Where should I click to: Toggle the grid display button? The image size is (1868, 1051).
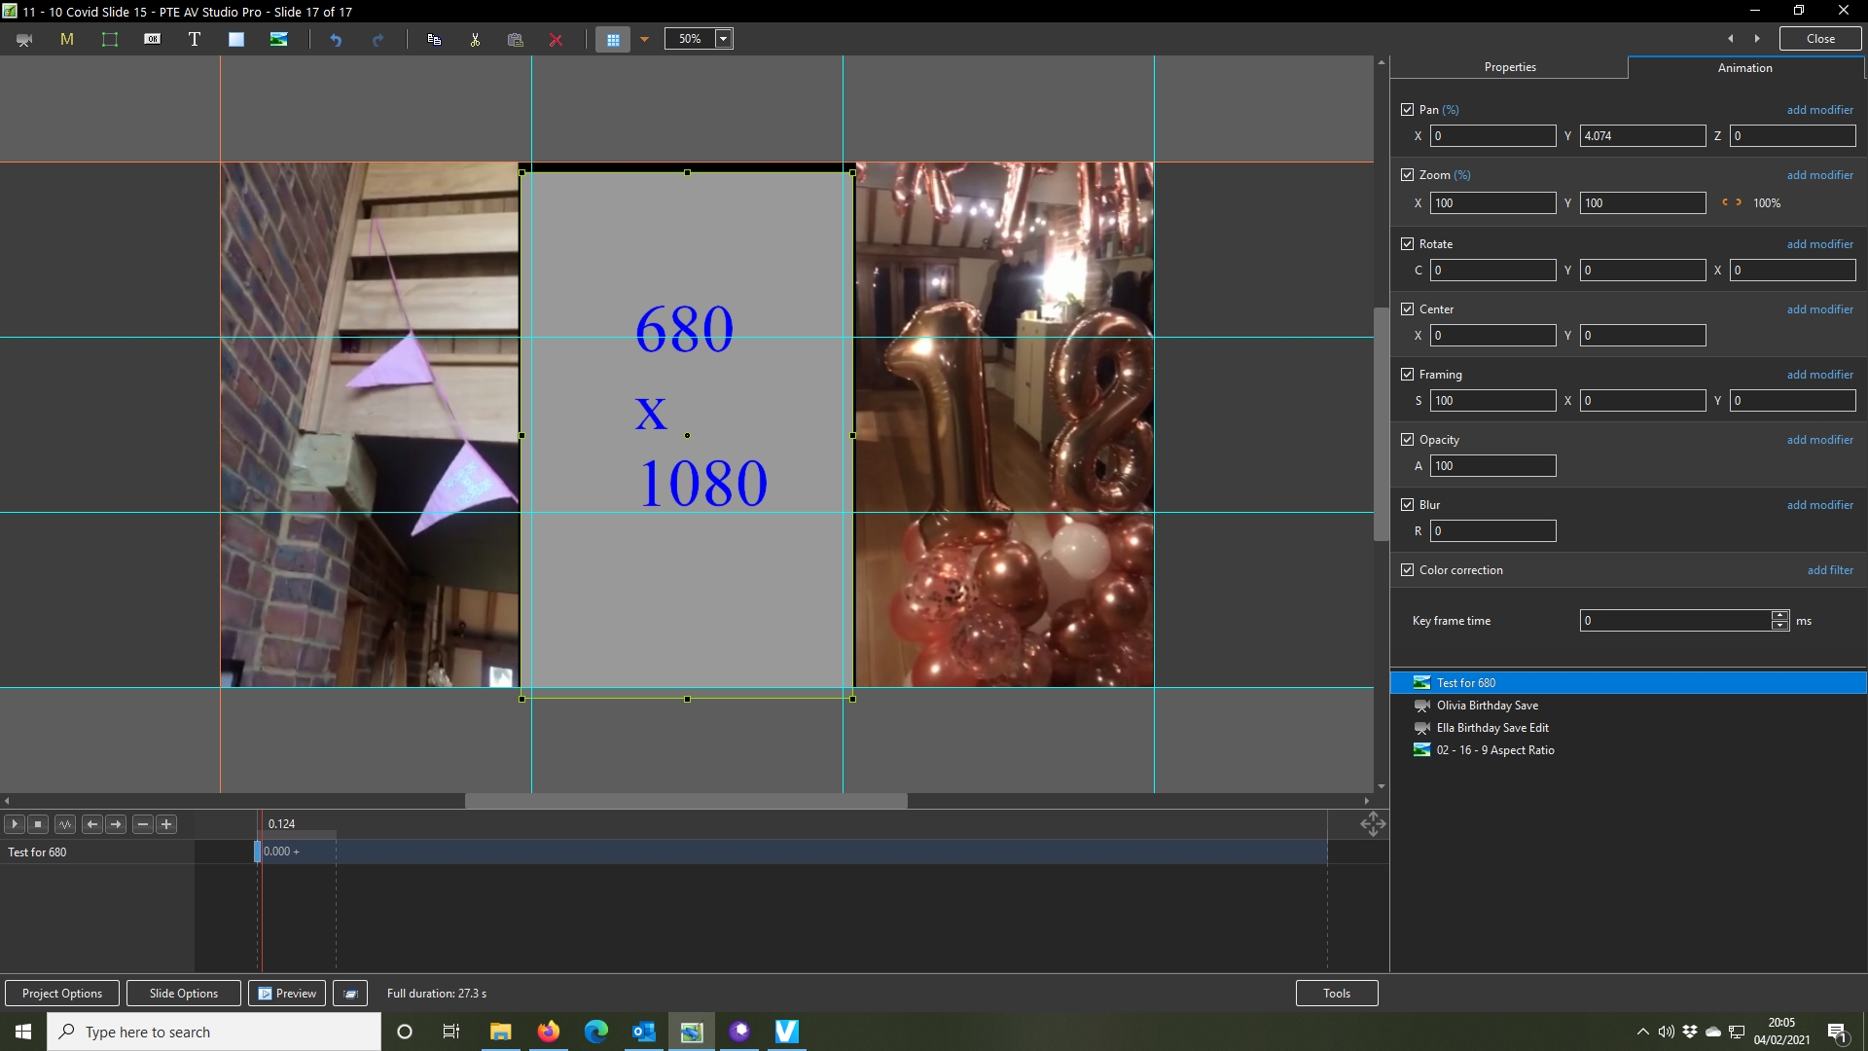pyautogui.click(x=613, y=40)
